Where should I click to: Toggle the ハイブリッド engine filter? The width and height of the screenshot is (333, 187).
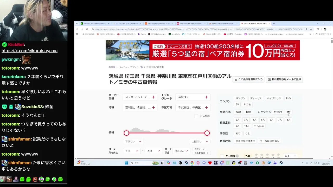(x=274, y=98)
